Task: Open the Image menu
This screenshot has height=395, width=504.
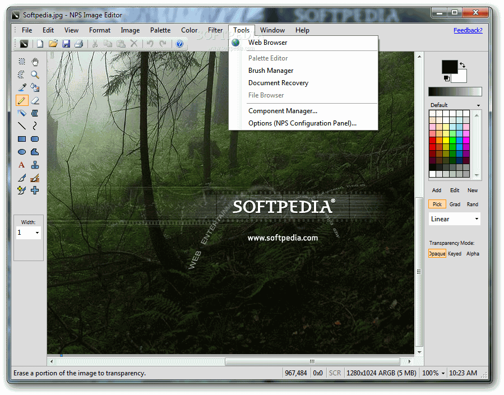Action: click(130, 30)
